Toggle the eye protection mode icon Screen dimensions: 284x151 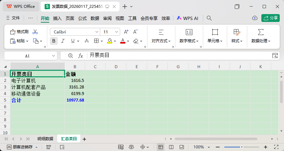[x=132, y=147]
